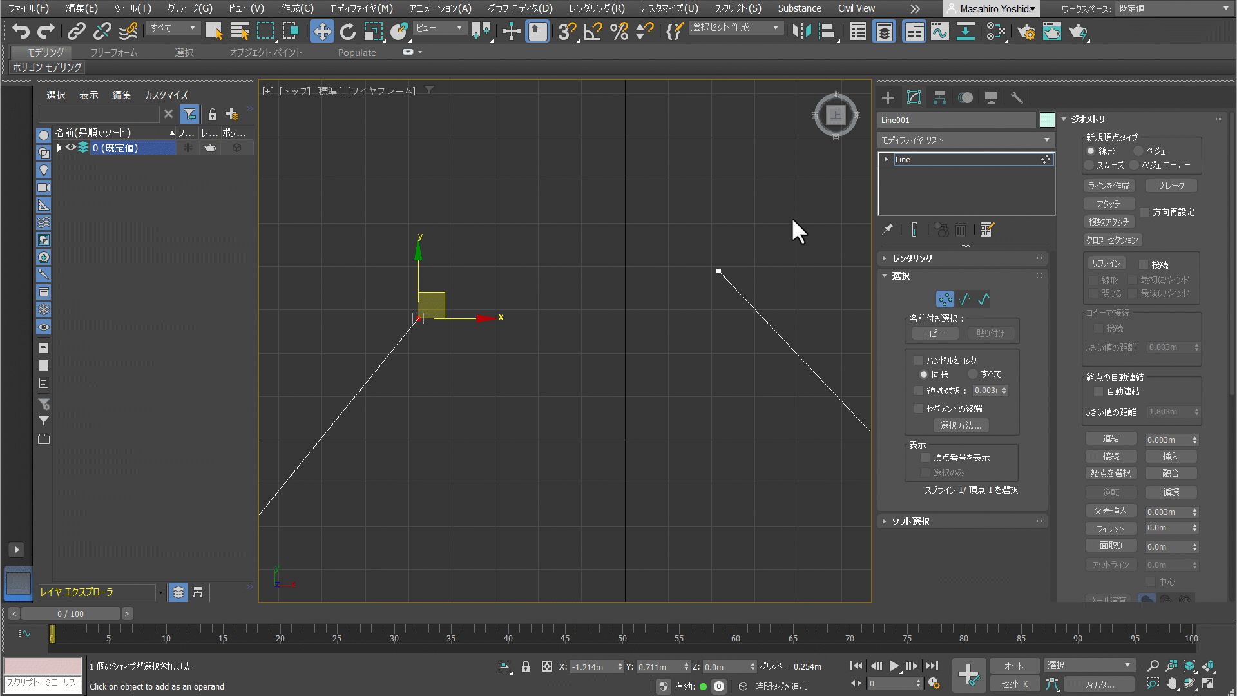The width and height of the screenshot is (1237, 696).
Task: Click the 選択方法... button
Action: click(961, 425)
